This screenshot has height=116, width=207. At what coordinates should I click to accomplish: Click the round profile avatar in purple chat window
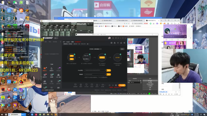167,31
